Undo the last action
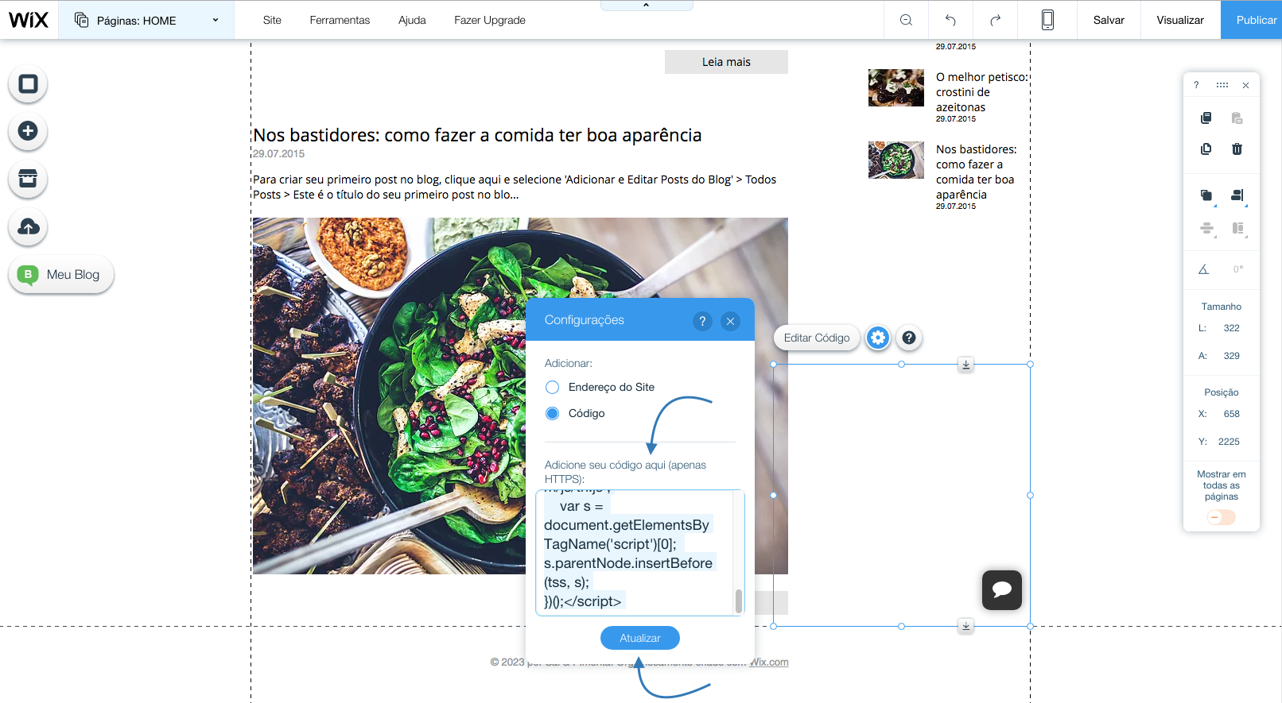The height and width of the screenshot is (703, 1282). pyautogui.click(x=950, y=20)
